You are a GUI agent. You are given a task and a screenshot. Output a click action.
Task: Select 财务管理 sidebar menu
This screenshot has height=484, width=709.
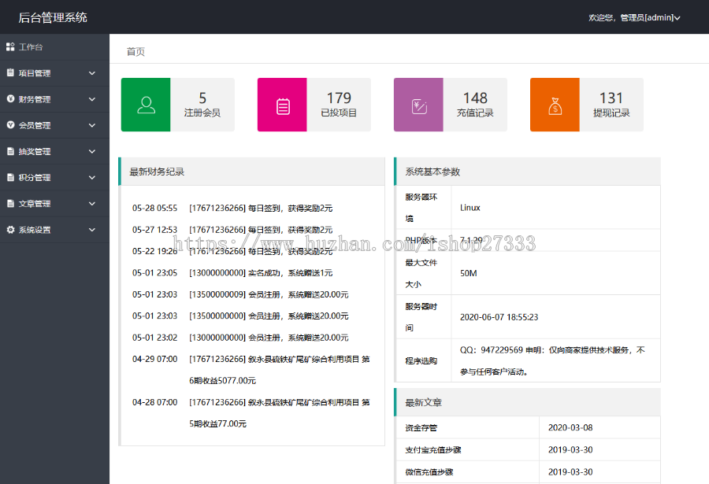tap(54, 99)
